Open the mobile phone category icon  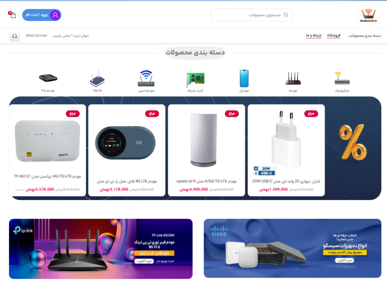[244, 78]
